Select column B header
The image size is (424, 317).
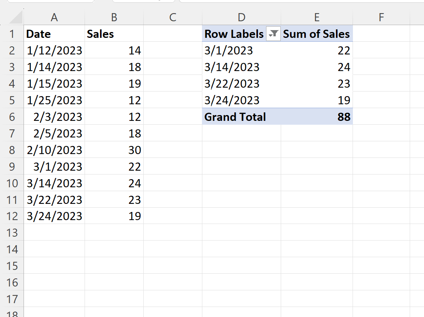(x=114, y=17)
